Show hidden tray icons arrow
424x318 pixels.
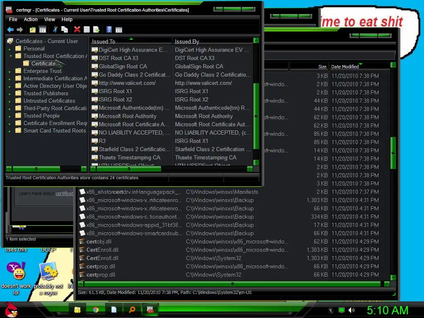tap(331, 310)
